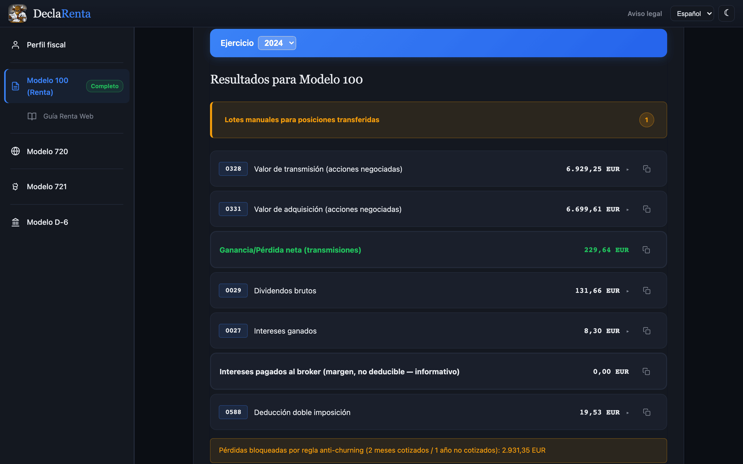Screen dimensions: 743x464
Task: Click the orange badge showing 1
Action: tap(647, 120)
